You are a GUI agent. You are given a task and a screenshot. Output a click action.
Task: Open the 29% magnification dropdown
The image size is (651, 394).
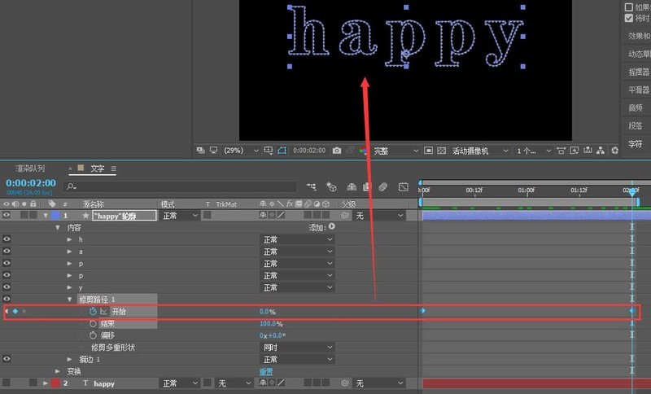point(242,151)
